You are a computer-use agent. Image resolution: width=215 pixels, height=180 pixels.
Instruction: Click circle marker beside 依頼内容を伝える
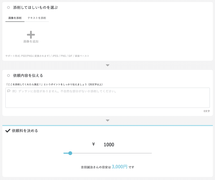(9, 75)
